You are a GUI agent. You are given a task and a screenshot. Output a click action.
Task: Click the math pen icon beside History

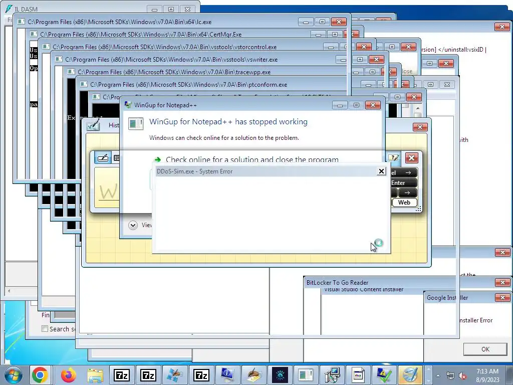[93, 125]
